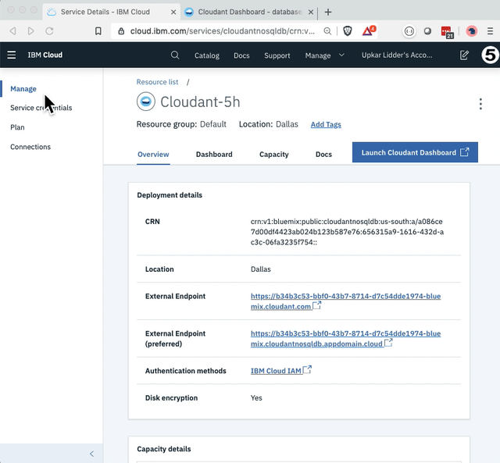Image resolution: width=500 pixels, height=463 pixels.
Task: Bookmark this page with the bookmark icon
Action: [98, 31]
